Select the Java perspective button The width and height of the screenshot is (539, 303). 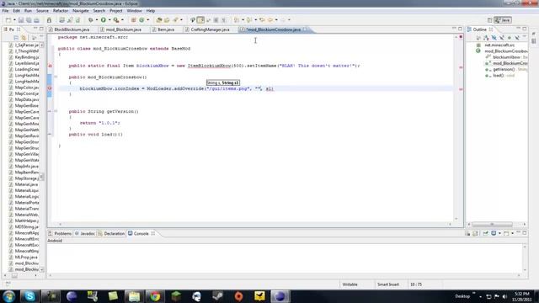point(503,20)
